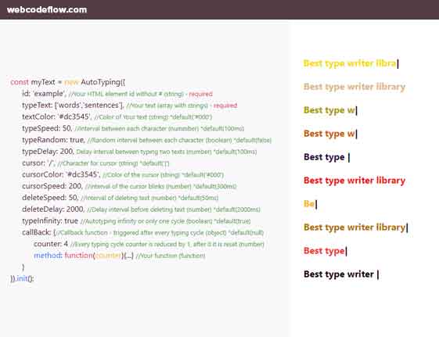The image size is (439, 337).
Task: Click the 'method: function(counter)' line
Action: pos(84,256)
